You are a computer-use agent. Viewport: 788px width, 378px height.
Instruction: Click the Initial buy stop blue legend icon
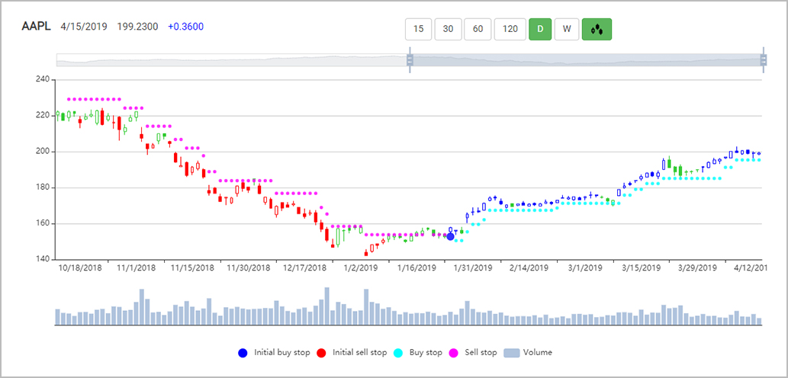[243, 353]
